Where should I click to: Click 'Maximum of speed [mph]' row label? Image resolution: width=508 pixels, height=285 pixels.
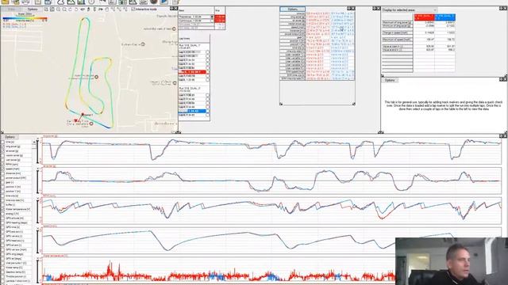tap(397, 40)
